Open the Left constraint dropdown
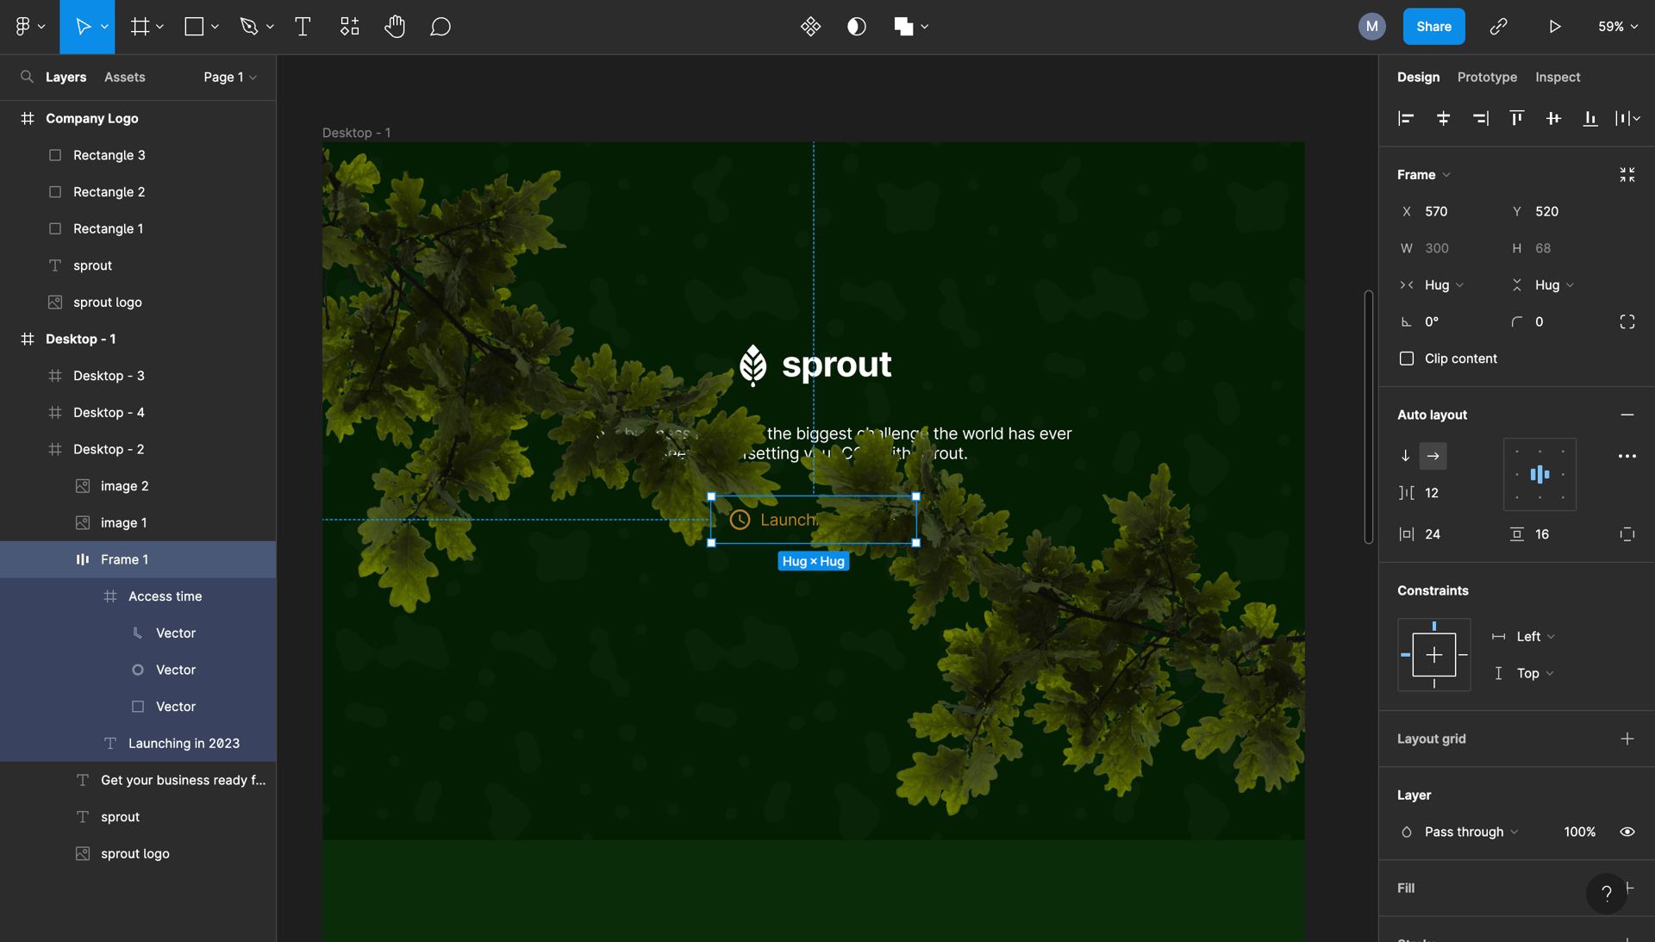This screenshot has height=942, width=1655. [x=1535, y=637]
